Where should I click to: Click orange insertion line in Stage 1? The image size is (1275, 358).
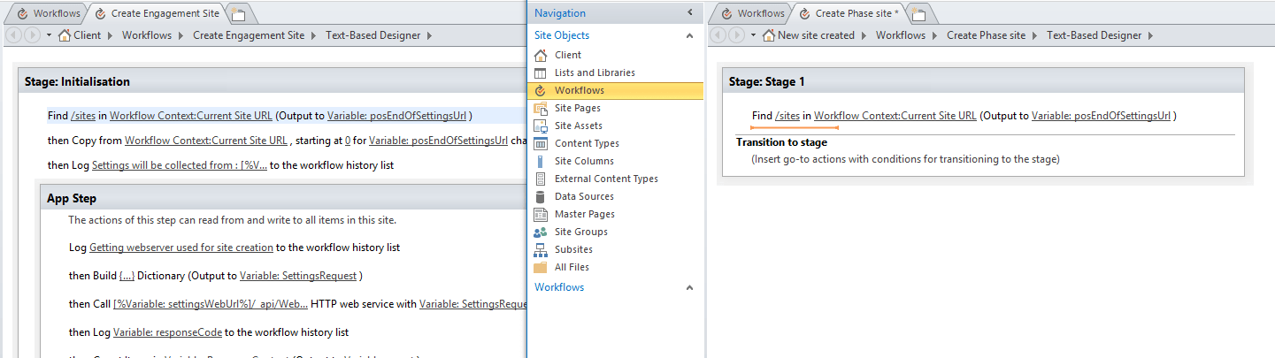pyautogui.click(x=794, y=128)
